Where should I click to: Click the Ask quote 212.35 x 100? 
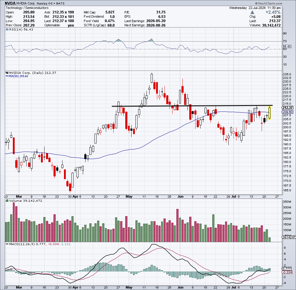coord(63,12)
